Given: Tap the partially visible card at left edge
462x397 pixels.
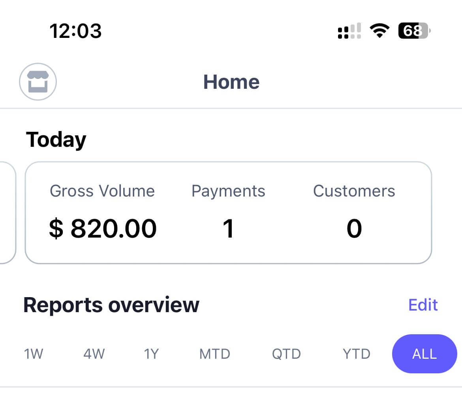Looking at the screenshot, I should [7, 212].
